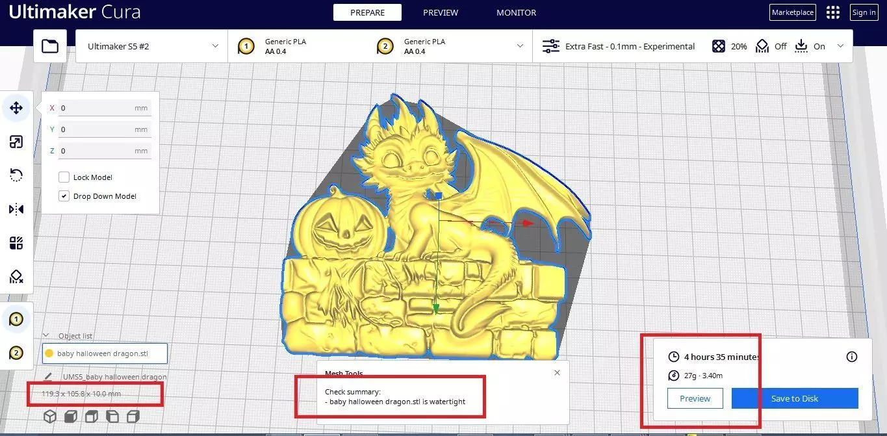Toggle Drop Down Model checkbox

click(x=64, y=196)
